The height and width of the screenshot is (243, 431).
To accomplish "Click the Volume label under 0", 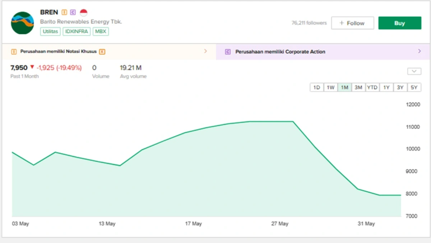I will (x=101, y=76).
